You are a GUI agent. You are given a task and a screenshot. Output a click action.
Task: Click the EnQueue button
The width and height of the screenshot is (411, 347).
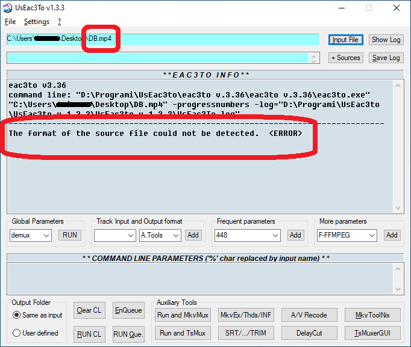point(128,310)
